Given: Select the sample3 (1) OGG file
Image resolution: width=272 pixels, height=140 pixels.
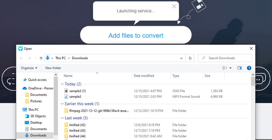Looking at the screenshot, I should pos(77,91).
